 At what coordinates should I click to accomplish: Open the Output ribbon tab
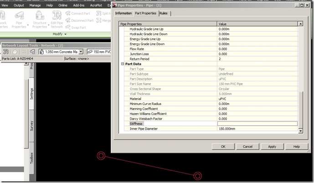(19, 5)
